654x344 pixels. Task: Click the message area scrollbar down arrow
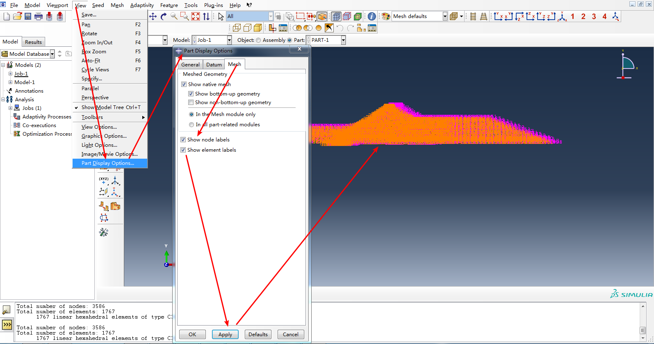tap(643, 338)
